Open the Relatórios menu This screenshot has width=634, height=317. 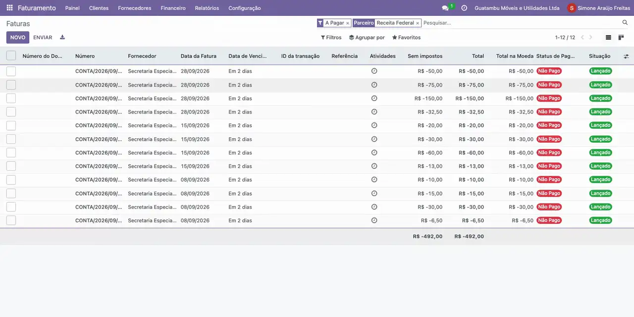click(x=207, y=8)
